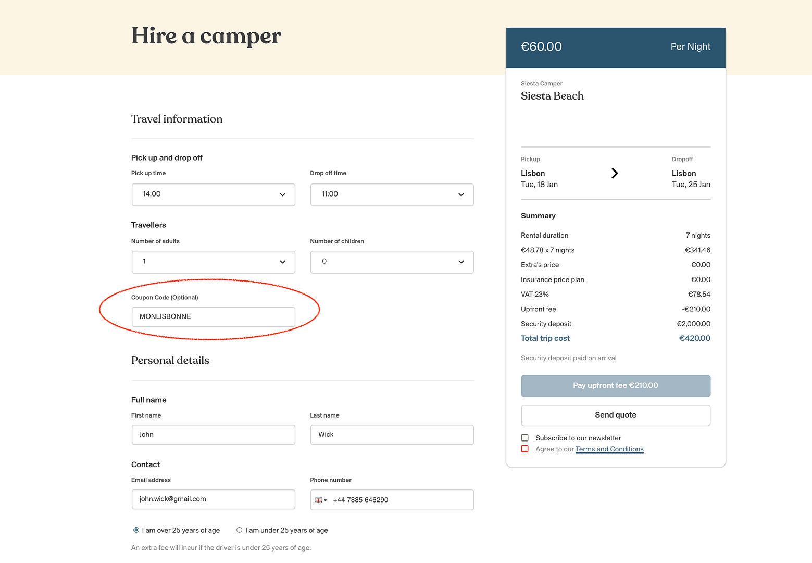This screenshot has height=563, width=812.
Task: Click the Phone number text field
Action: click(x=401, y=500)
